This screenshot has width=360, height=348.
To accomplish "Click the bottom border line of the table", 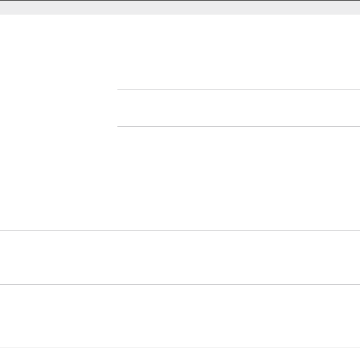I will coord(180,348).
